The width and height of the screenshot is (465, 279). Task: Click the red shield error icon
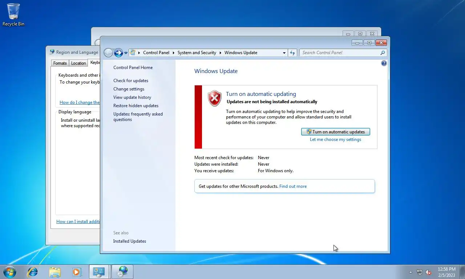214,98
